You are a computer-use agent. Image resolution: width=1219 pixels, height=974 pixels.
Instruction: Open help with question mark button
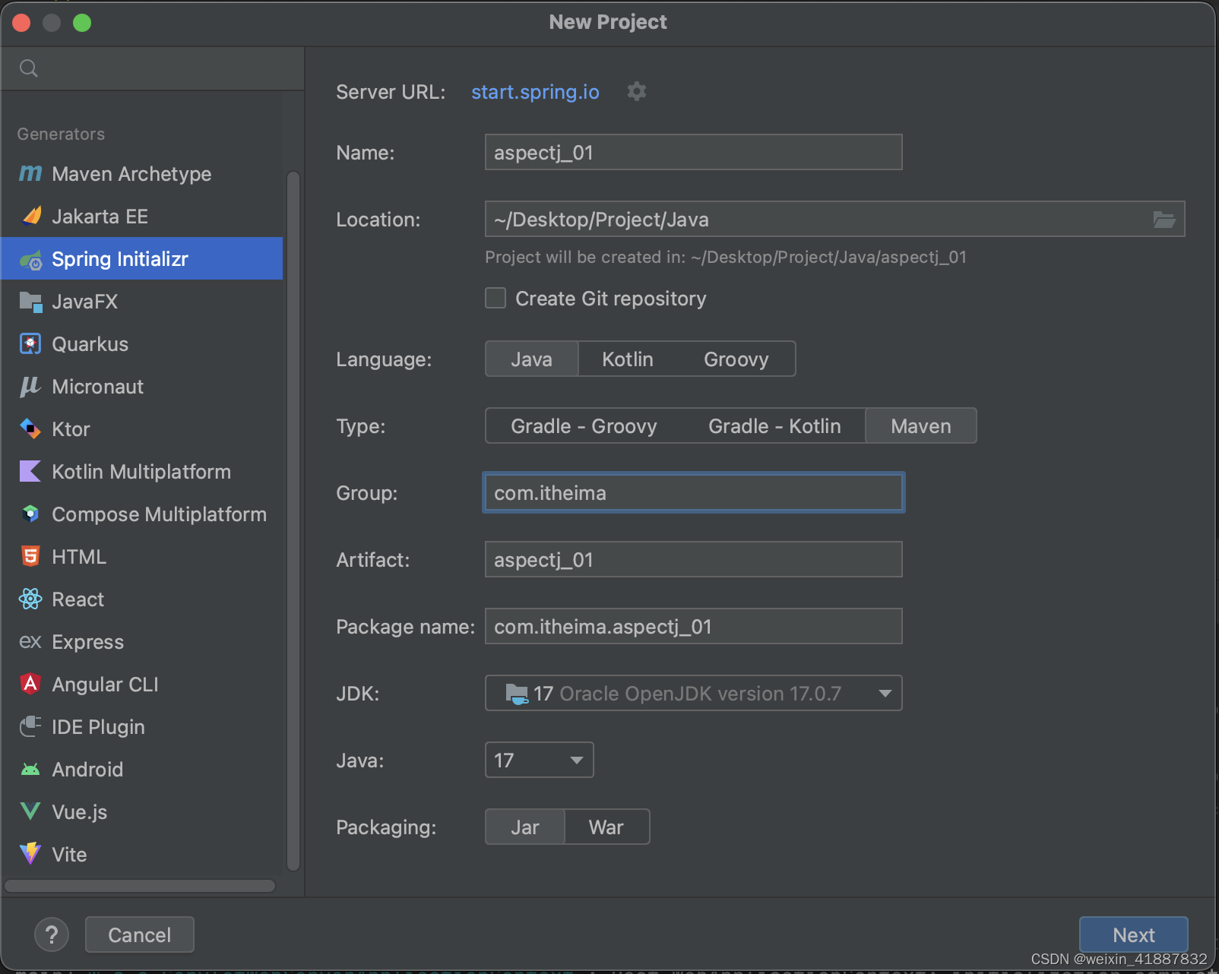tap(52, 934)
